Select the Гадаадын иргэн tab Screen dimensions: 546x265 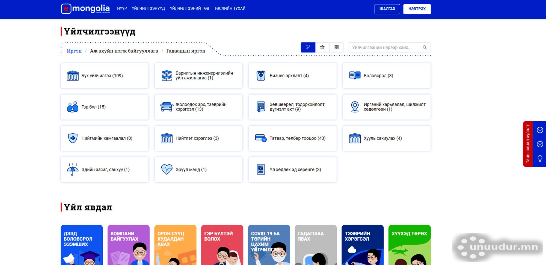(x=186, y=51)
